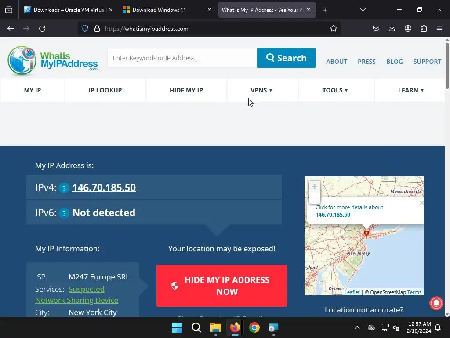The width and height of the screenshot is (450, 338).
Task: Bookmark this page with star icon
Action: pyautogui.click(x=333, y=29)
